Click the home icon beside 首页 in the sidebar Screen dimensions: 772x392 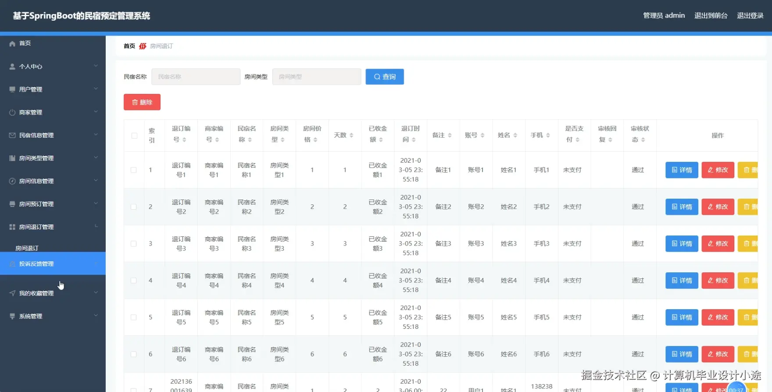tap(12, 43)
